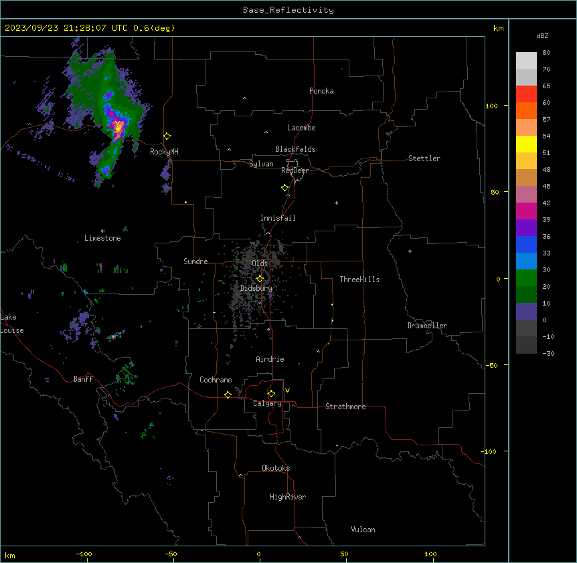This screenshot has width=577, height=563.
Task: Click the yellow diamond marker south of Cochrane
Action: pyautogui.click(x=228, y=395)
